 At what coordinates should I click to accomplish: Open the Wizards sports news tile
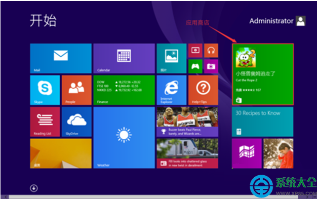(x=187, y=122)
